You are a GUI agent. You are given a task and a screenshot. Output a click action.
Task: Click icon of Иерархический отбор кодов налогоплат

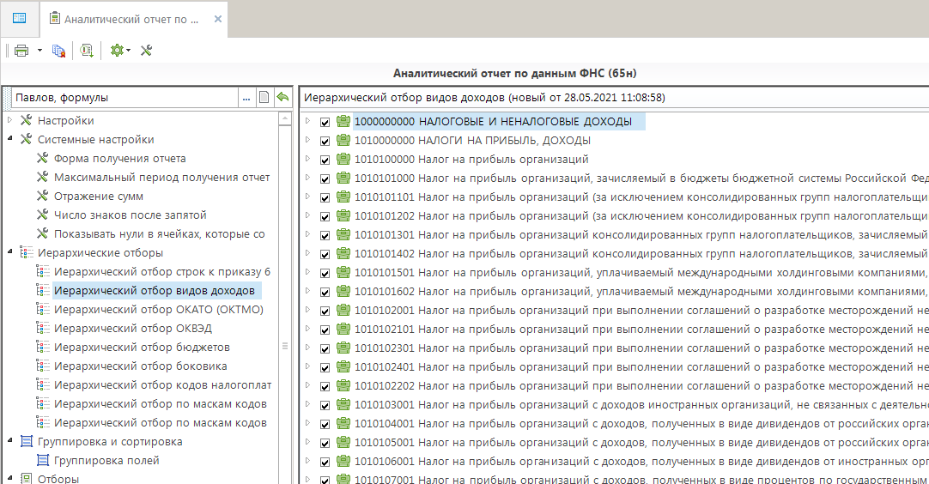click(43, 385)
